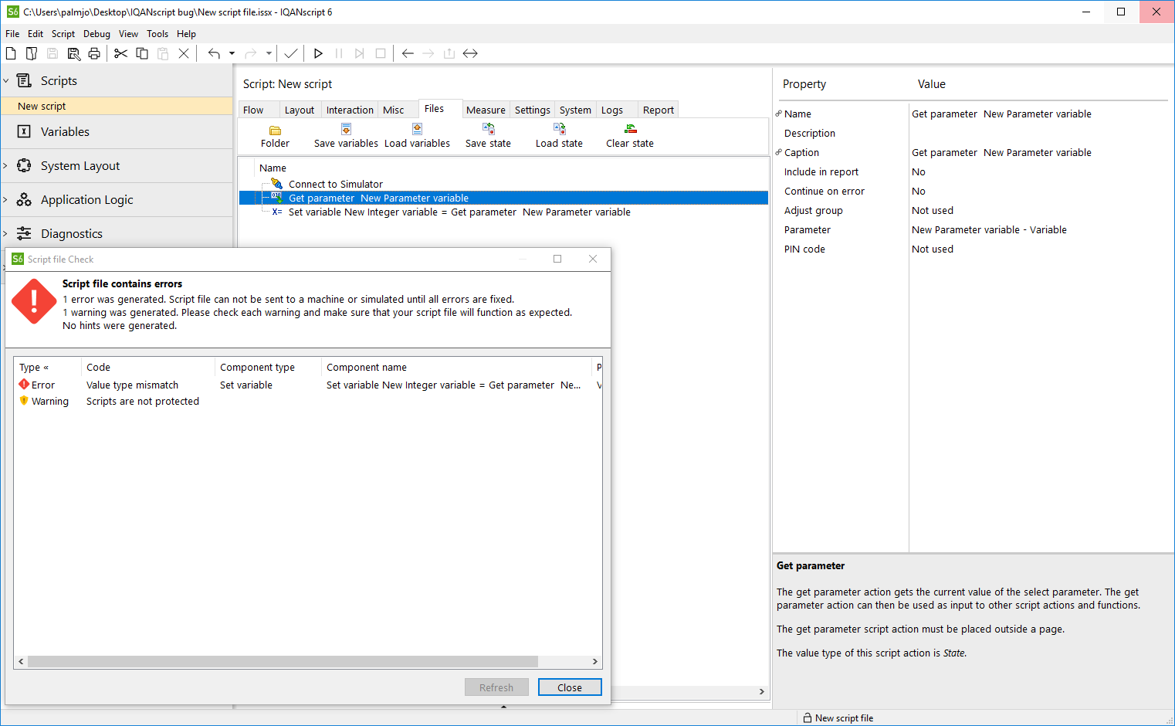Create a new file from toolbar

(x=11, y=53)
